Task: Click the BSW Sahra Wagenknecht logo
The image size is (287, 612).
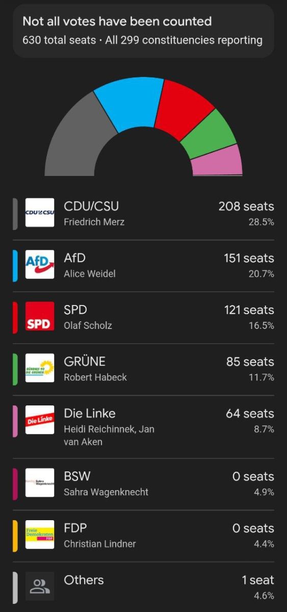Action: [x=40, y=483]
